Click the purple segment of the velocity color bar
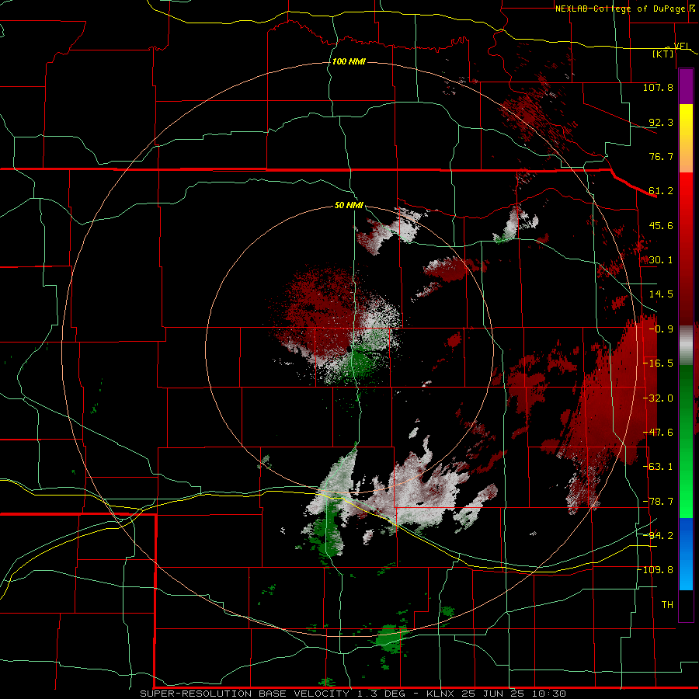The height and width of the screenshot is (699, 699). [686, 86]
